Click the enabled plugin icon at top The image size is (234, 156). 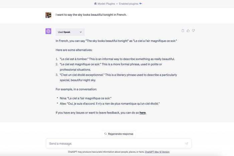[141, 4]
